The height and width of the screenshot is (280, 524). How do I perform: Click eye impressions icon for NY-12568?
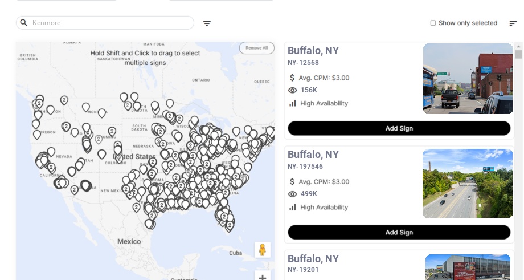293,90
